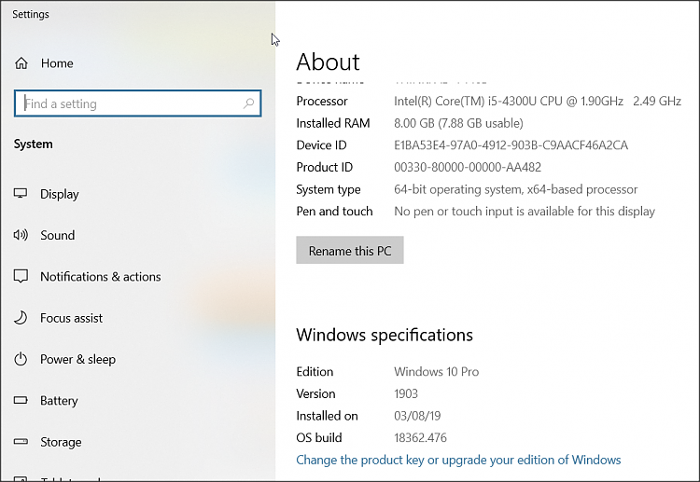This screenshot has width=700, height=482.
Task: Click the Pen and touch label
Action: pyautogui.click(x=334, y=212)
